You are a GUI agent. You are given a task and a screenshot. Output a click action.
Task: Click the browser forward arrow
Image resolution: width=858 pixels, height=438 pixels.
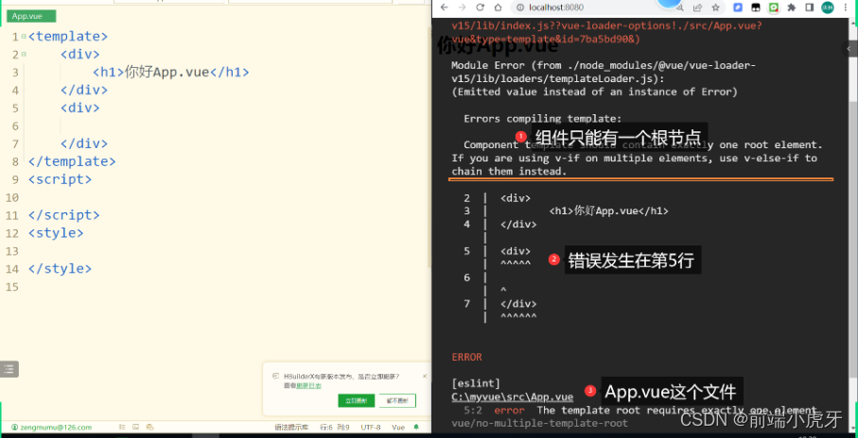tap(463, 8)
